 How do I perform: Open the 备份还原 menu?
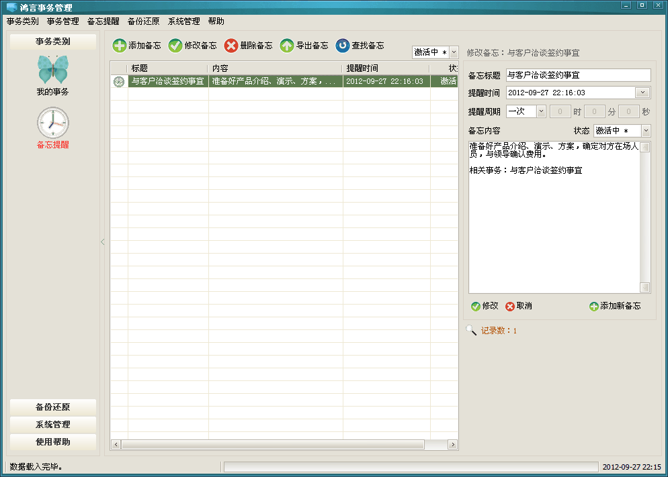[144, 21]
